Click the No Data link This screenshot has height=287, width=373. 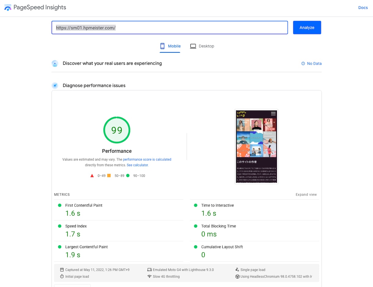[312, 63]
